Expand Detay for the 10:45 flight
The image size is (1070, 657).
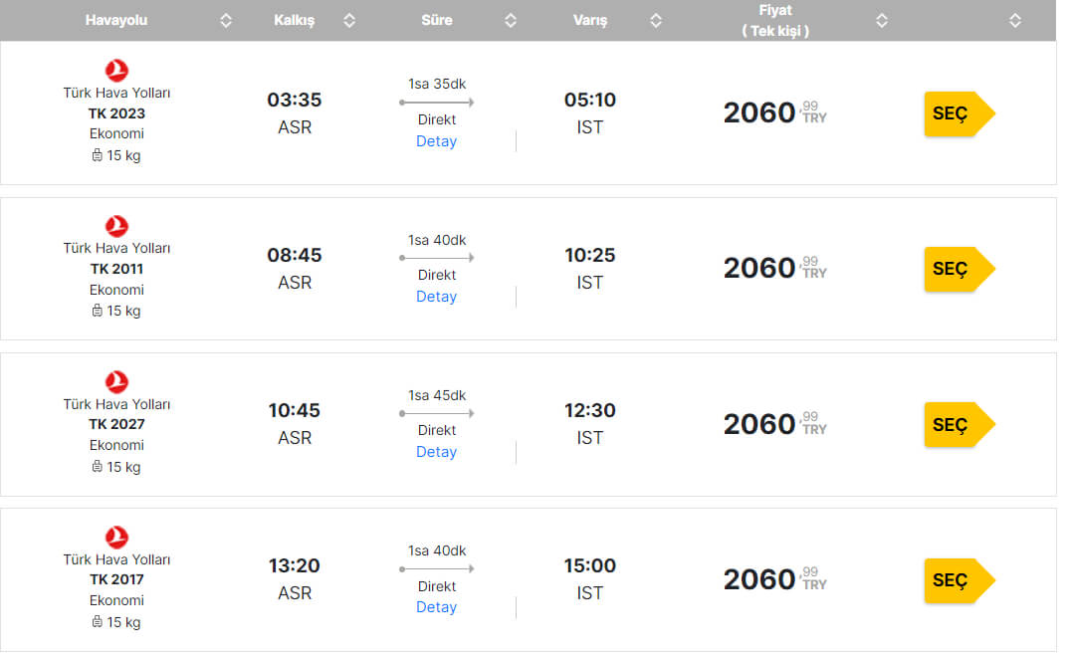tap(436, 452)
